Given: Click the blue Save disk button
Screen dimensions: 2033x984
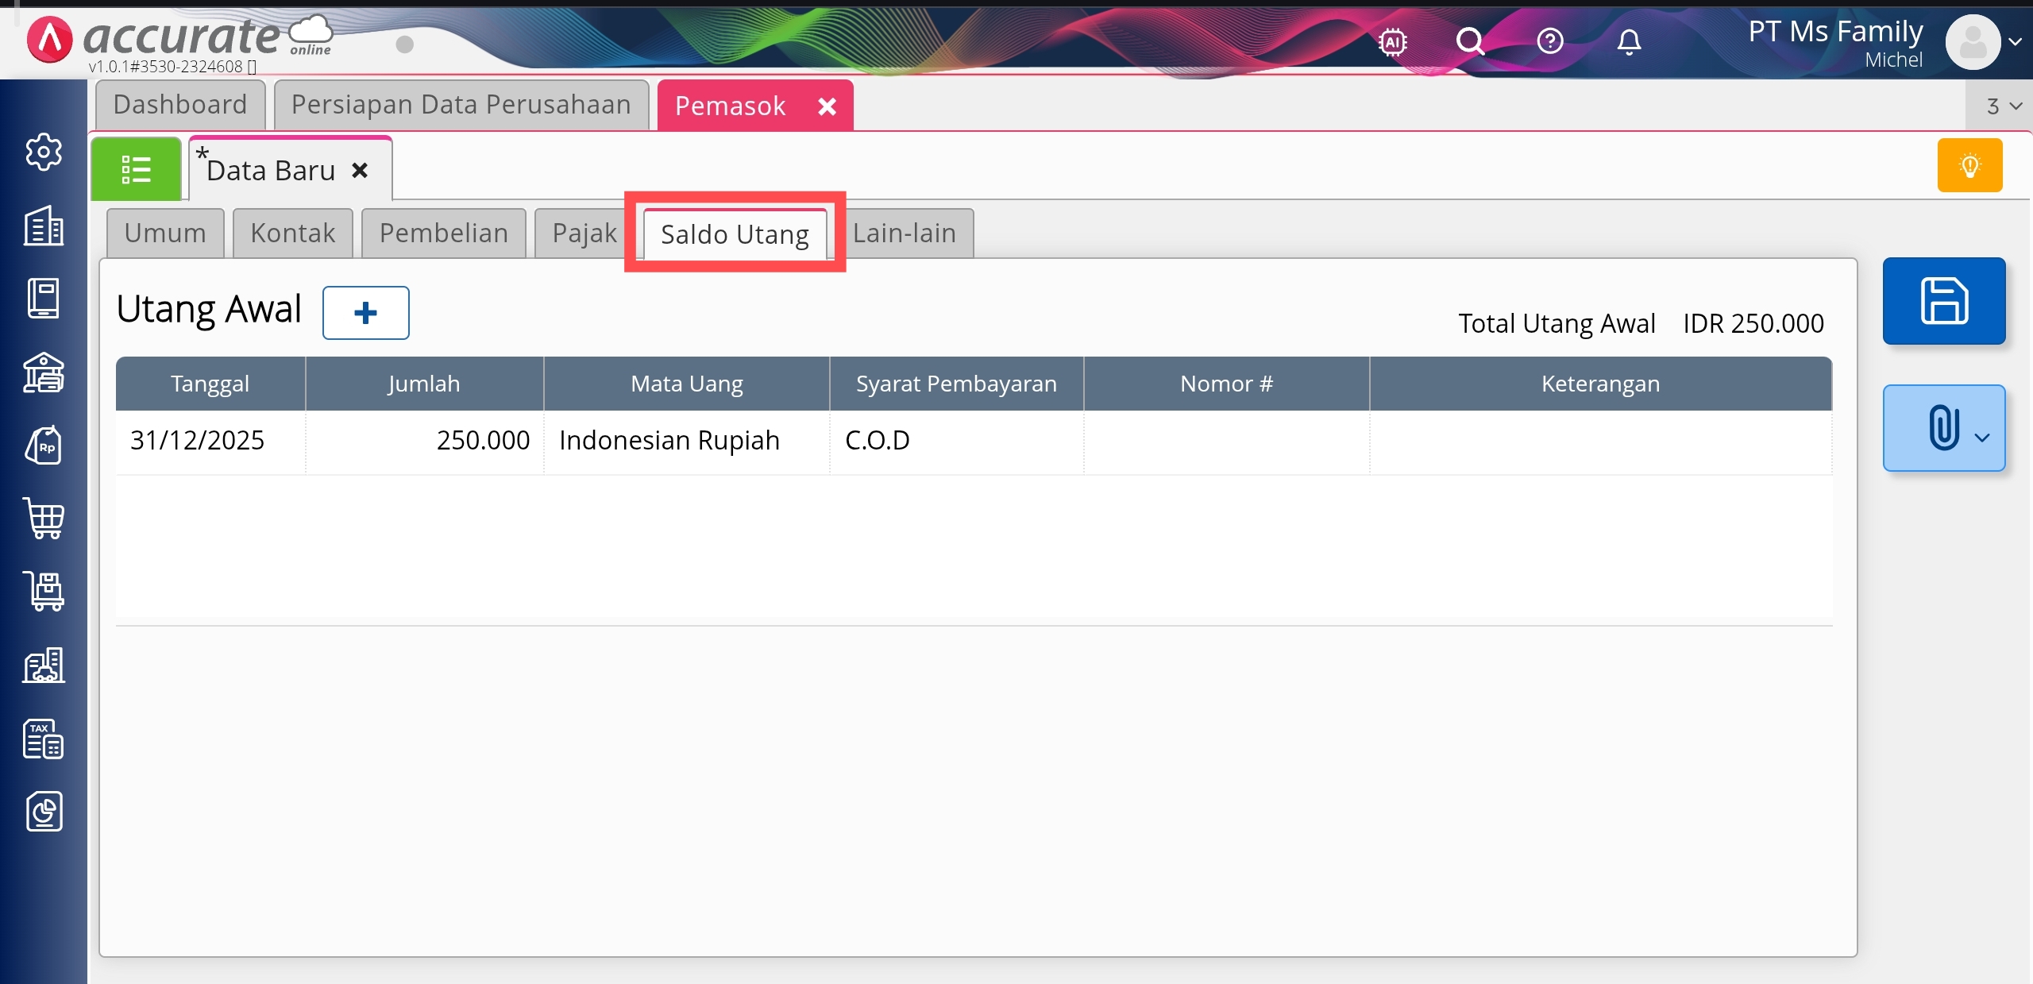Looking at the screenshot, I should pyautogui.click(x=1943, y=301).
